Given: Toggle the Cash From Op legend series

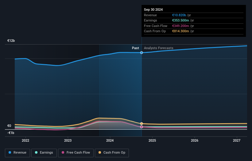Looking at the screenshot, I should click(112, 153).
